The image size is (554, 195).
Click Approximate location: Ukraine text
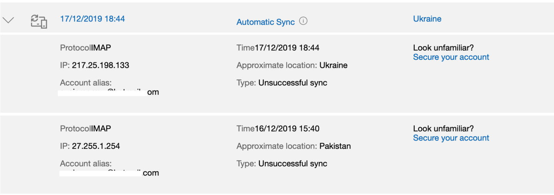[292, 65]
